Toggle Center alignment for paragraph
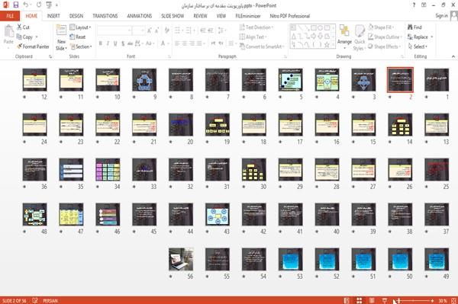Viewport: 458px width, 304px height. pyautogui.click(x=185, y=43)
